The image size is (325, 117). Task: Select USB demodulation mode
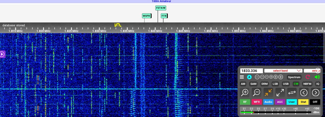click(286, 84)
